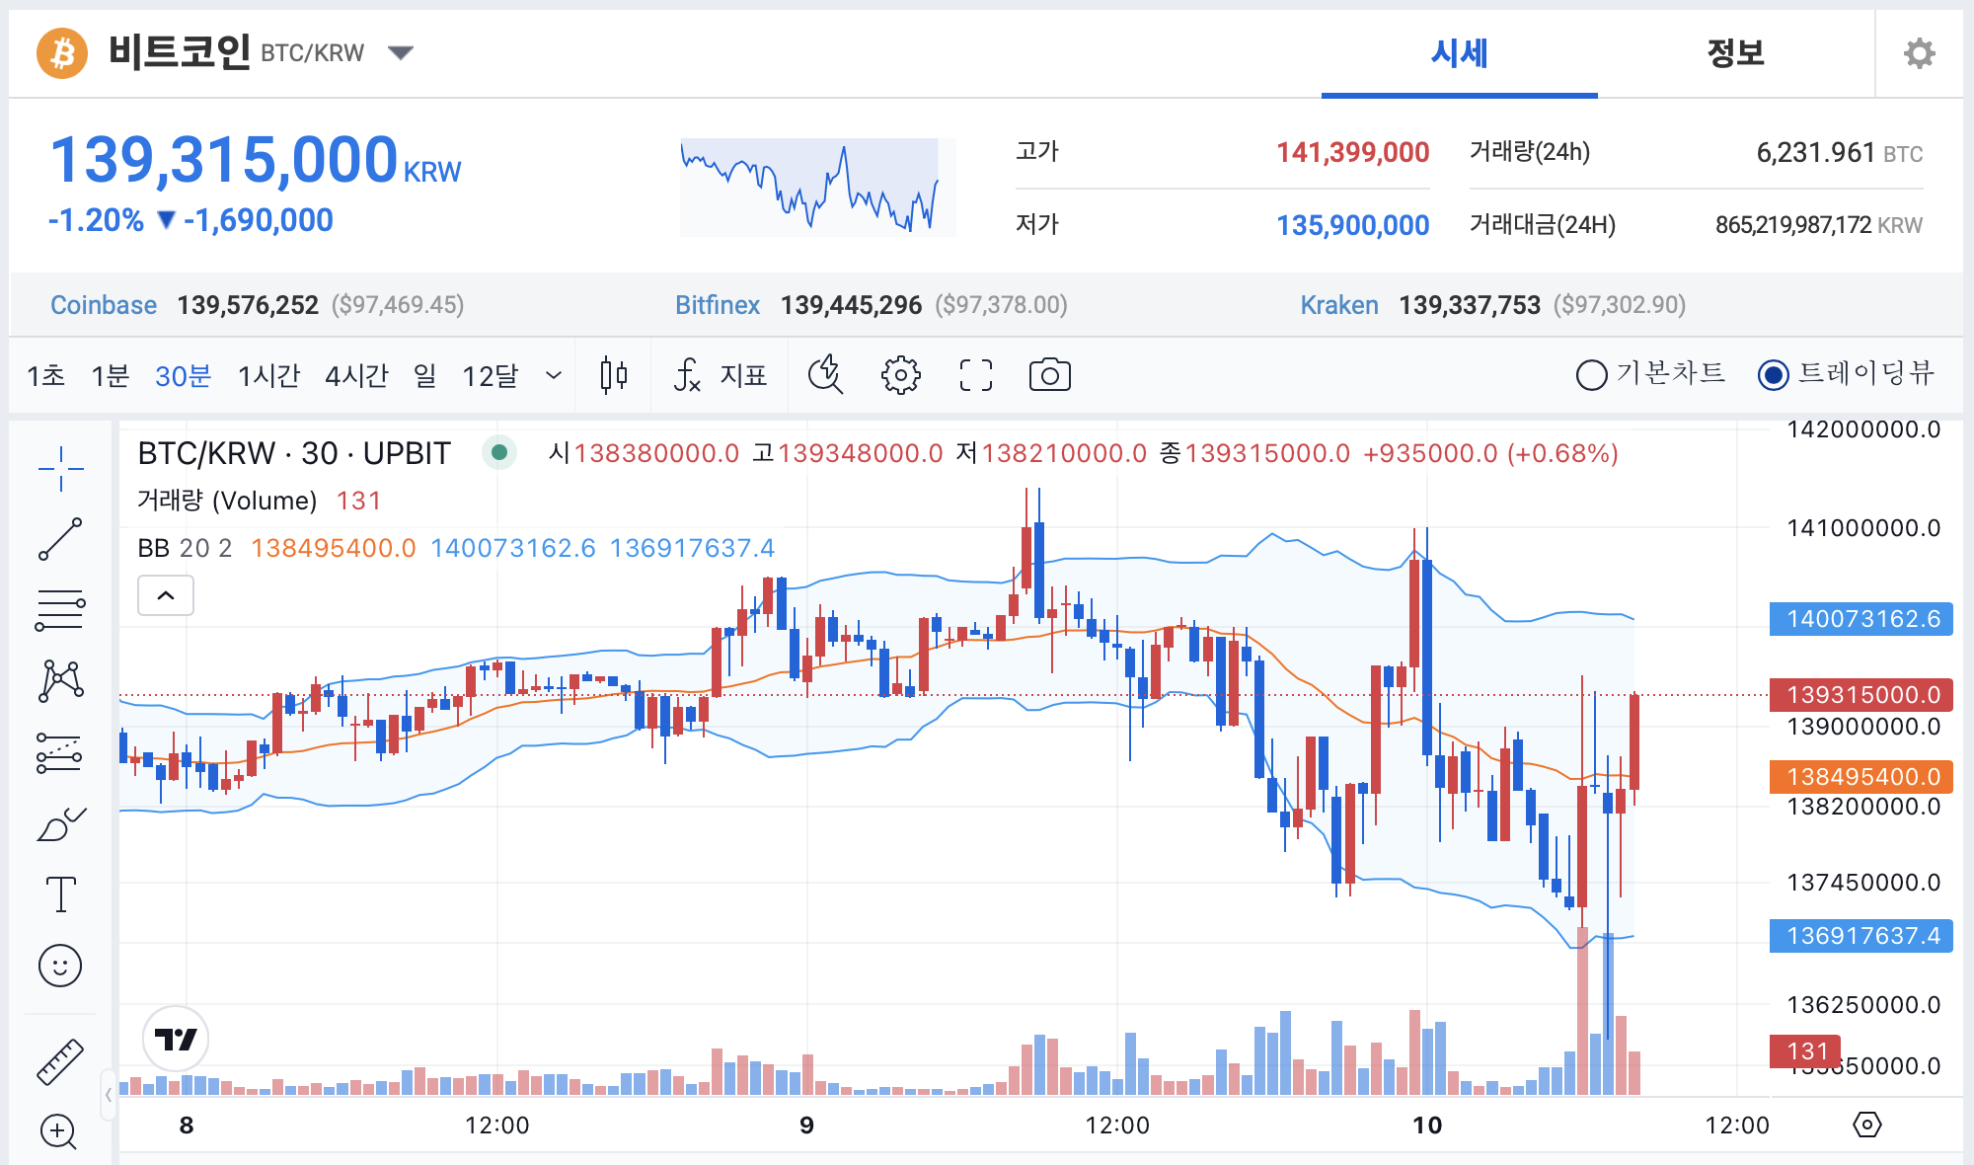The image size is (1974, 1165).
Task: Switch to the 정보 tab
Action: click(x=1735, y=53)
